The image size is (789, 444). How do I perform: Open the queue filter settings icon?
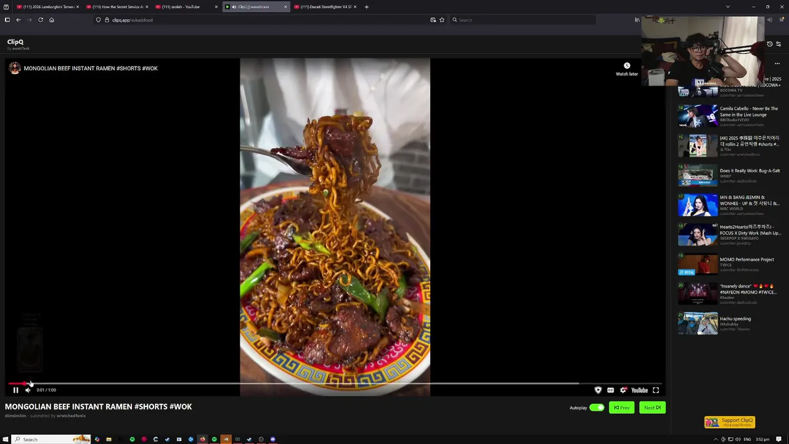click(x=778, y=44)
